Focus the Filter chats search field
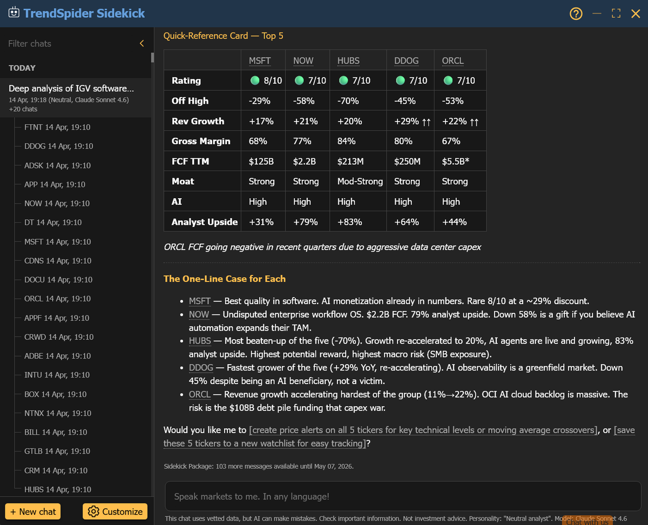 tap(70, 43)
